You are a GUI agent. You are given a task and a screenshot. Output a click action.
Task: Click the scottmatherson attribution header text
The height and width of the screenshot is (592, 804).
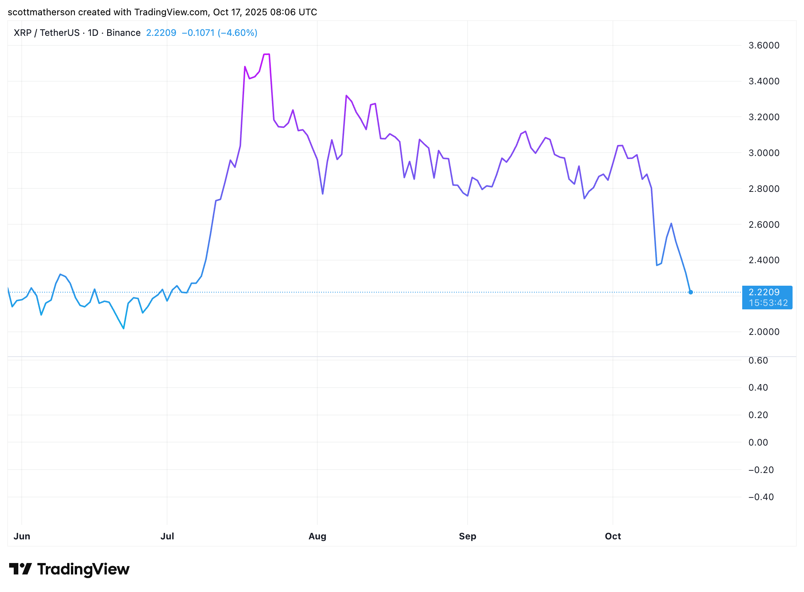(x=162, y=12)
